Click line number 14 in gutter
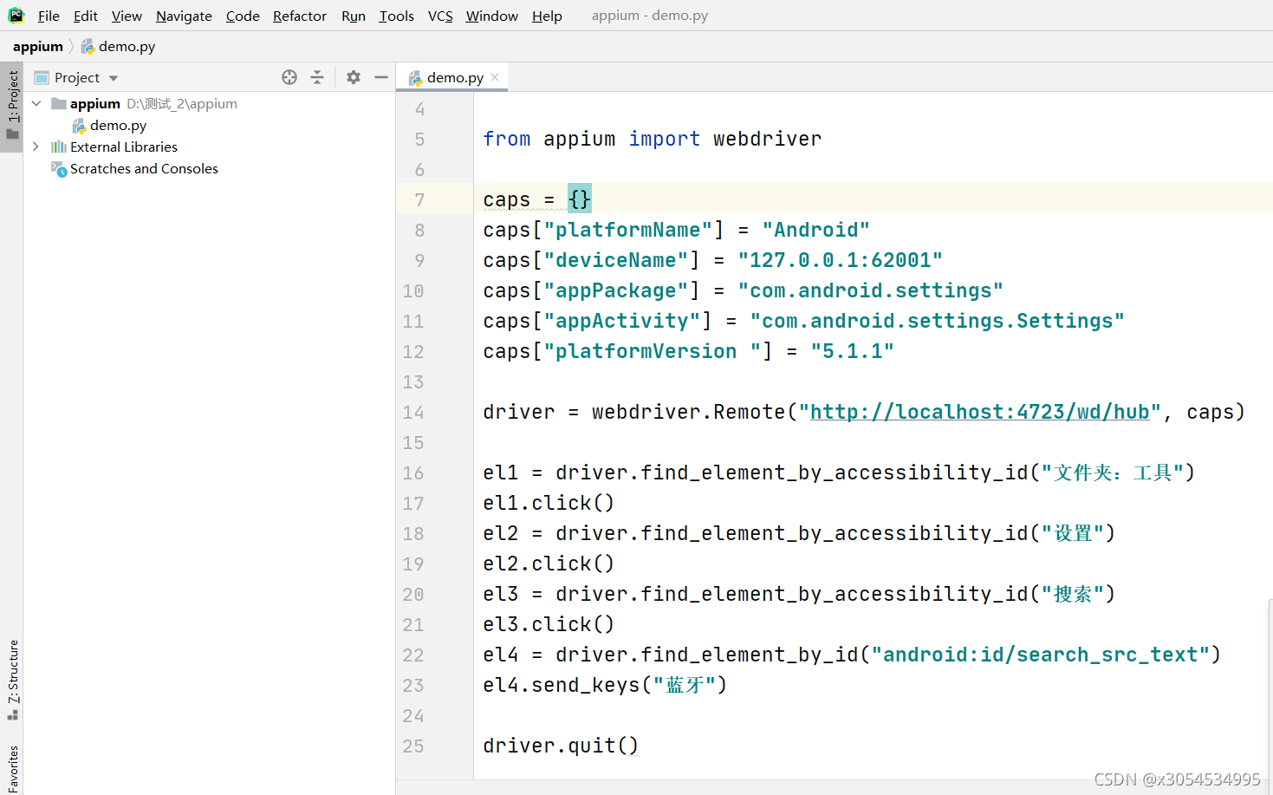This screenshot has width=1273, height=795. 413,413
